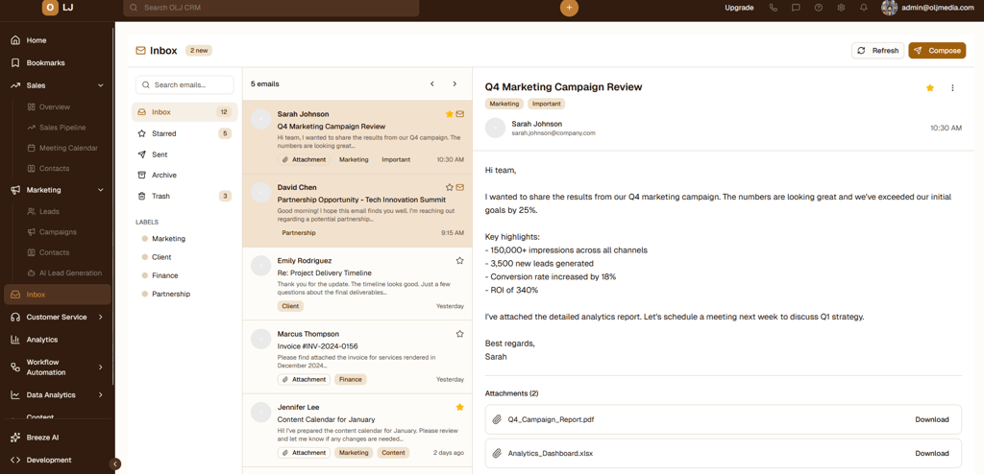Click the help question mark icon
Screen dimensions: 984x474
(x=819, y=8)
